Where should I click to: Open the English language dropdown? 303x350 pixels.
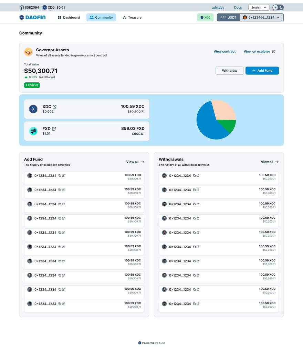pos(258,7)
